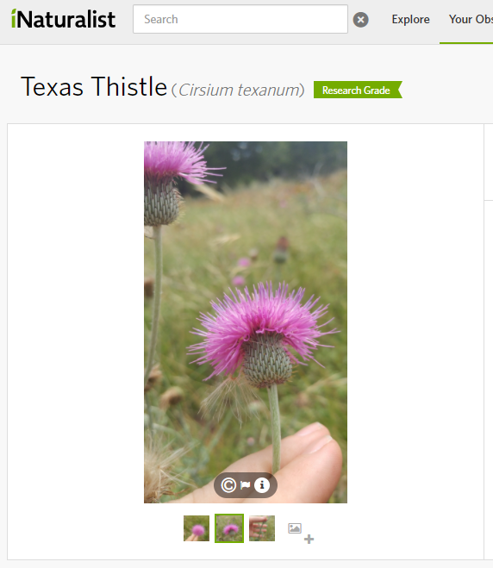Open photo info via the i icon
The height and width of the screenshot is (568, 493).
click(x=262, y=485)
